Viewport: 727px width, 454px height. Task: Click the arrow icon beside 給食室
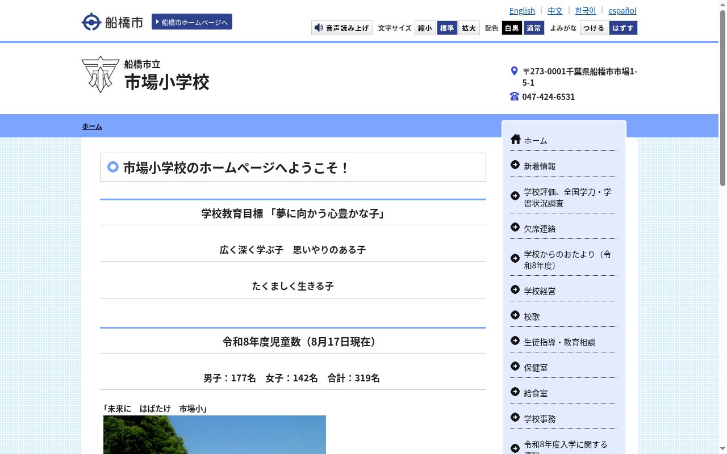(x=515, y=392)
